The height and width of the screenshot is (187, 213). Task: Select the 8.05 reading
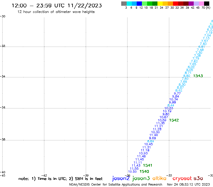(190, 70)
